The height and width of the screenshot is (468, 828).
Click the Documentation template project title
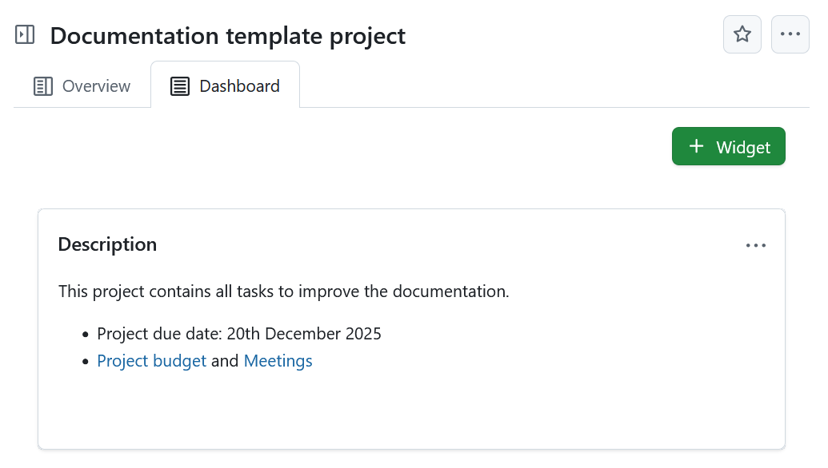pos(227,35)
